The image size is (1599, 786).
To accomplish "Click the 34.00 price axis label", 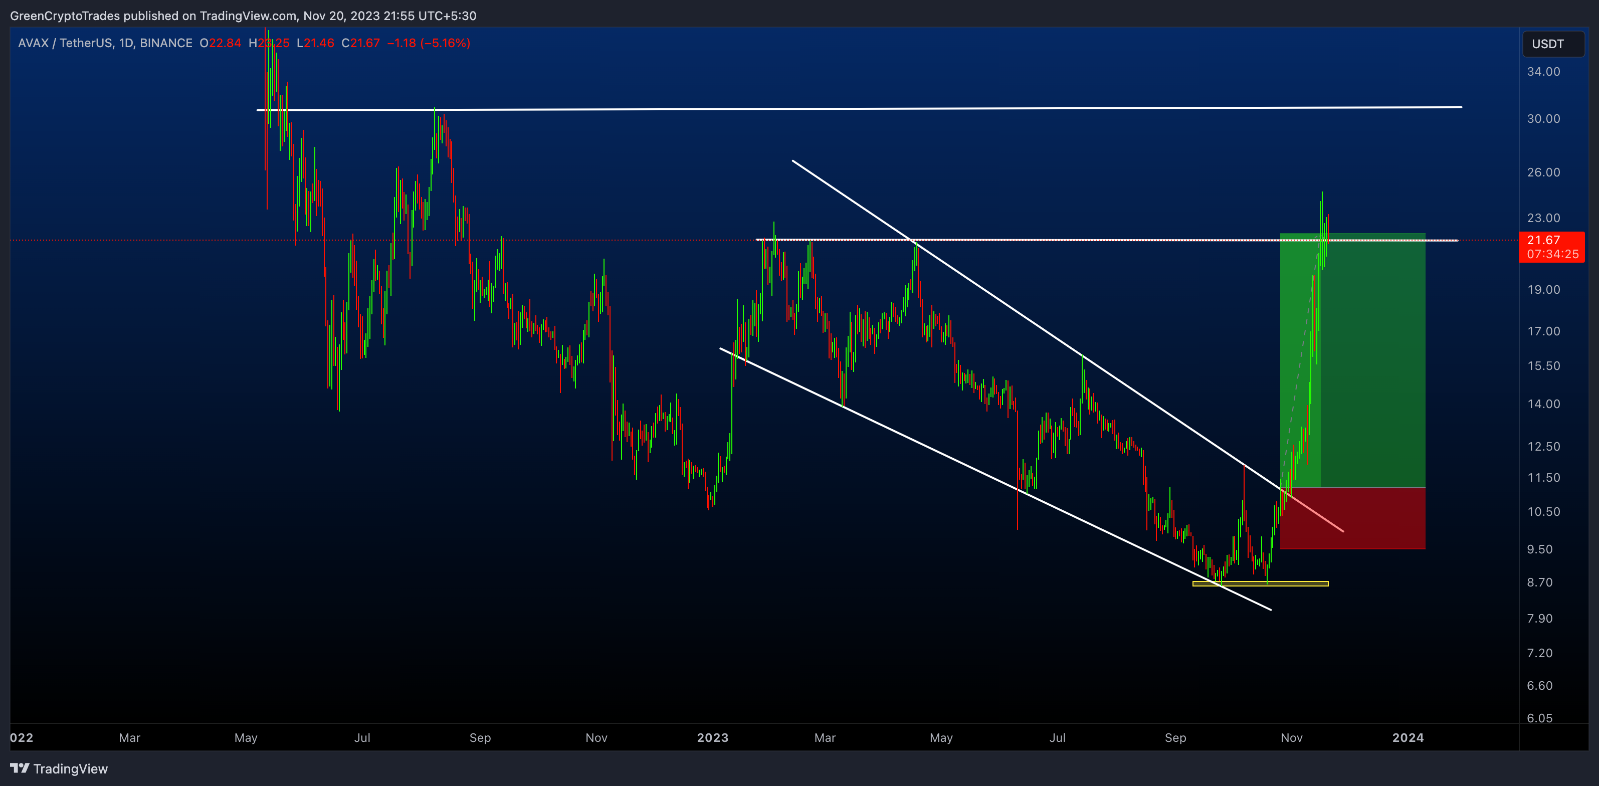I will tap(1543, 71).
